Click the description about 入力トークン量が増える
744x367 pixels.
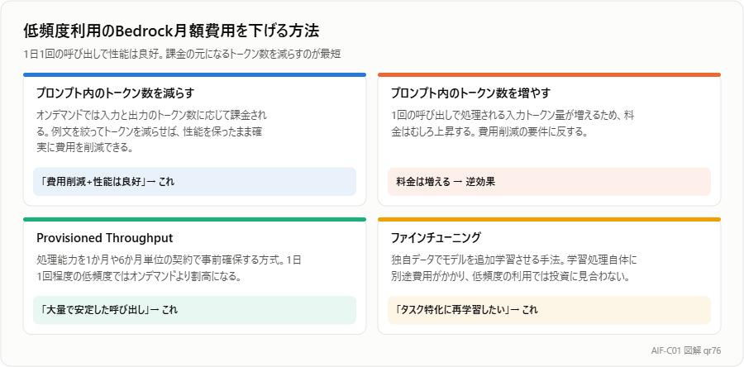pos(513,124)
